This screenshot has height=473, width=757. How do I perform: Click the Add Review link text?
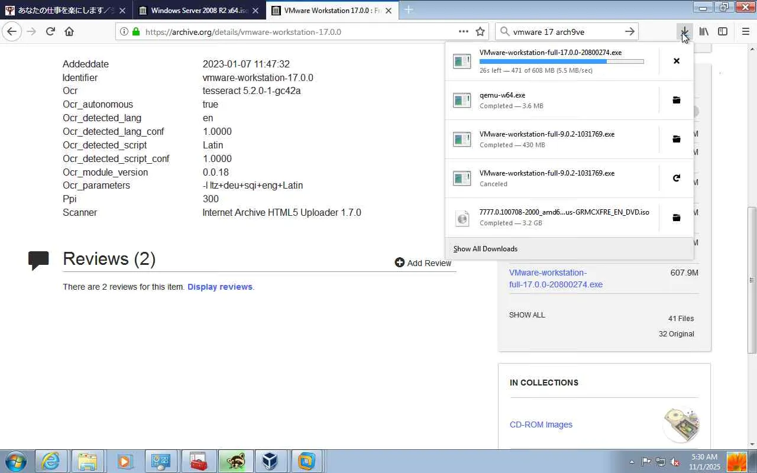[x=429, y=263]
